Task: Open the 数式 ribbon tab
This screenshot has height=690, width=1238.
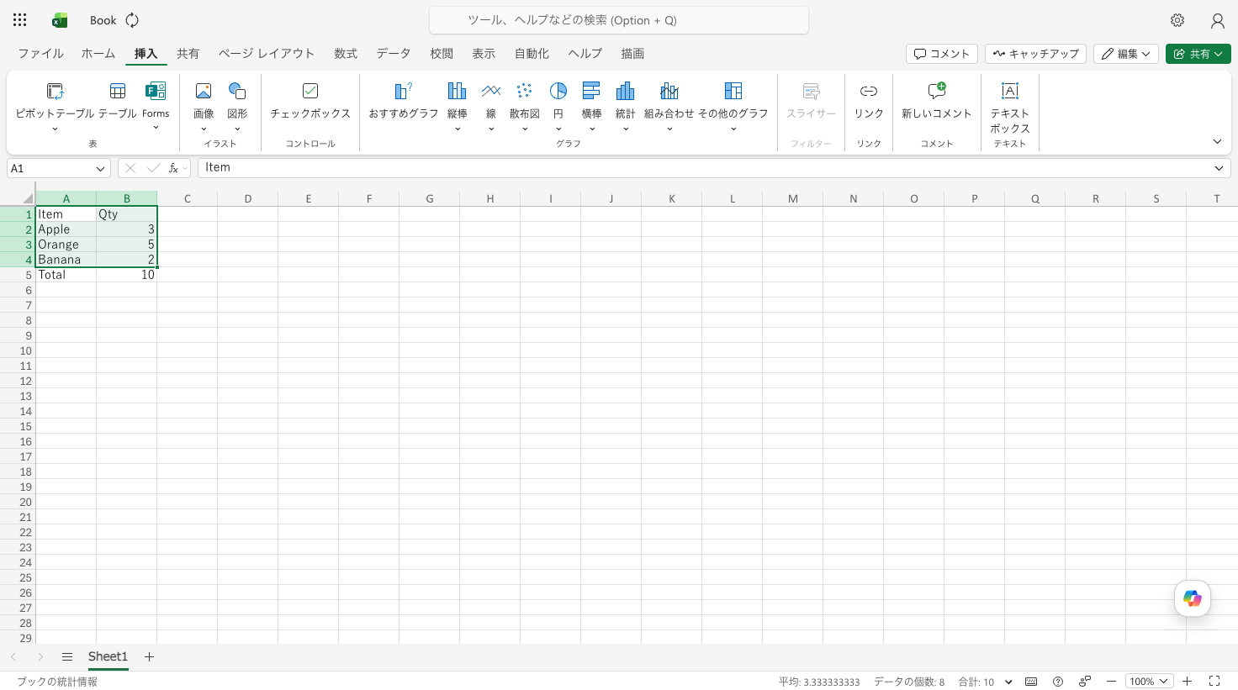Action: click(x=346, y=54)
